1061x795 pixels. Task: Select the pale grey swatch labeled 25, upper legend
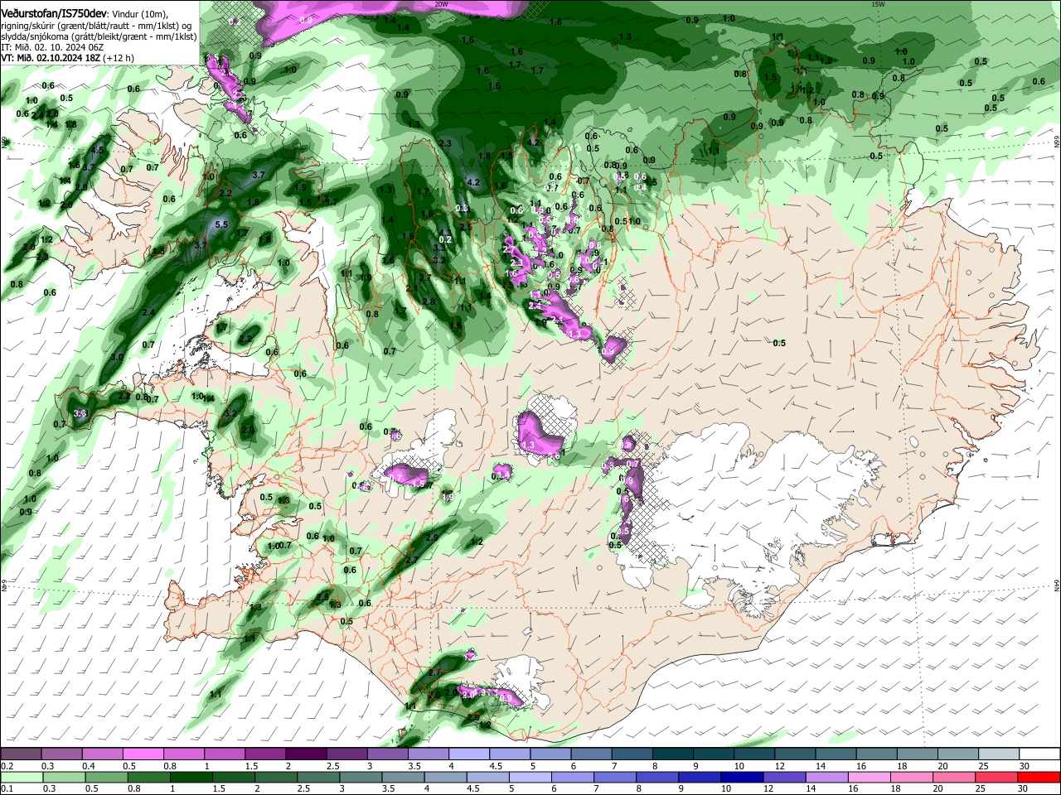click(999, 754)
